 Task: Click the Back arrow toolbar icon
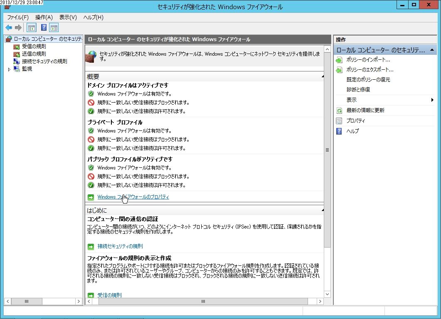(x=9, y=27)
